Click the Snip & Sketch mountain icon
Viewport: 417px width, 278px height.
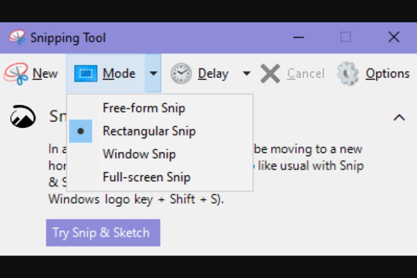tap(23, 117)
